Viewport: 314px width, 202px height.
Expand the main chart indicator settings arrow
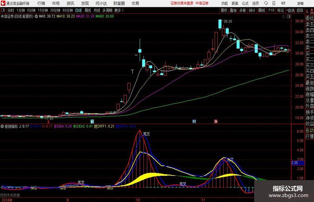pyautogui.click(x=36, y=16)
